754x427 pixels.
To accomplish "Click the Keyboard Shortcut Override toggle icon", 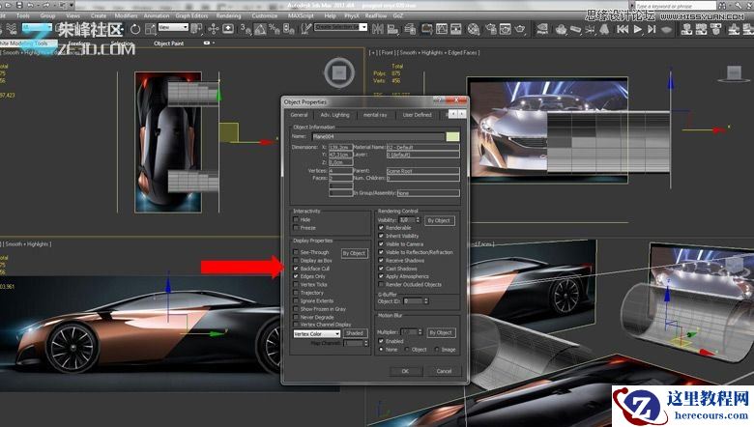I will pyautogui.click(x=228, y=29).
